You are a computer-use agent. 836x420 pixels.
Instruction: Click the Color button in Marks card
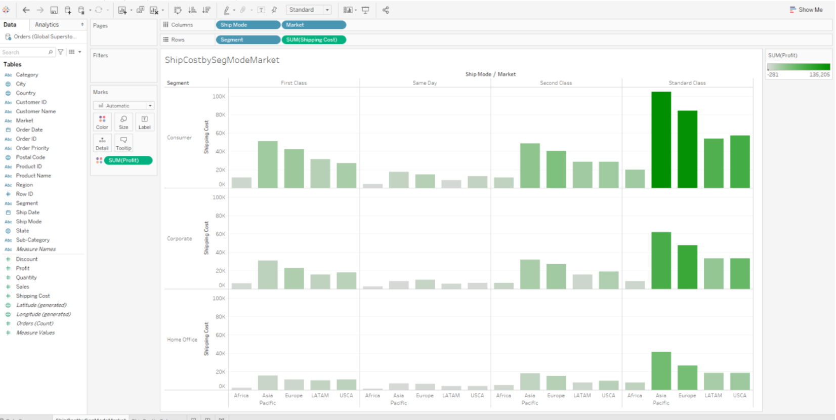[102, 122]
